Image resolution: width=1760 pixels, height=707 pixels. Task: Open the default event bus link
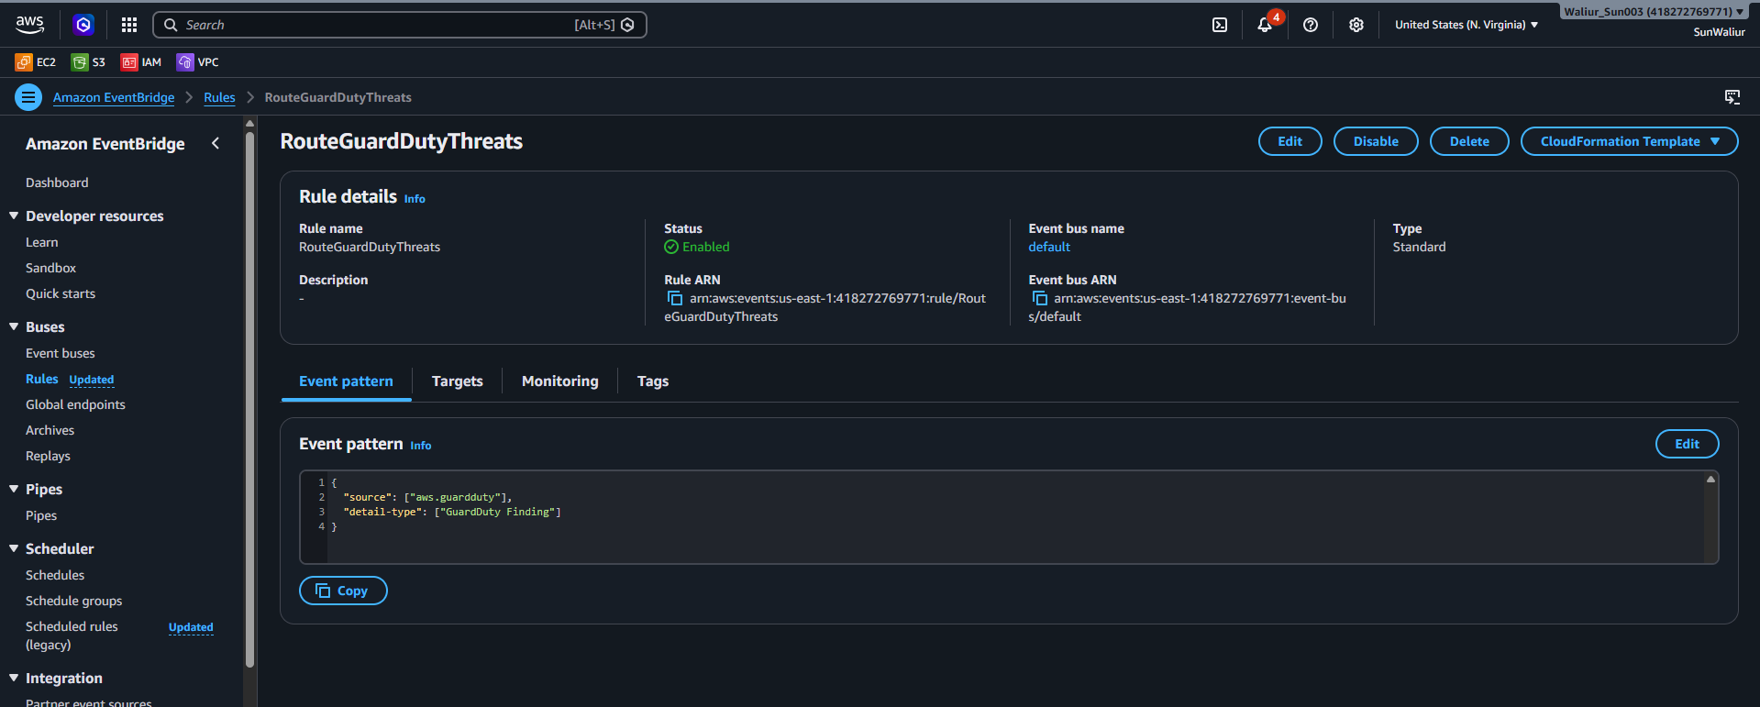click(1049, 247)
